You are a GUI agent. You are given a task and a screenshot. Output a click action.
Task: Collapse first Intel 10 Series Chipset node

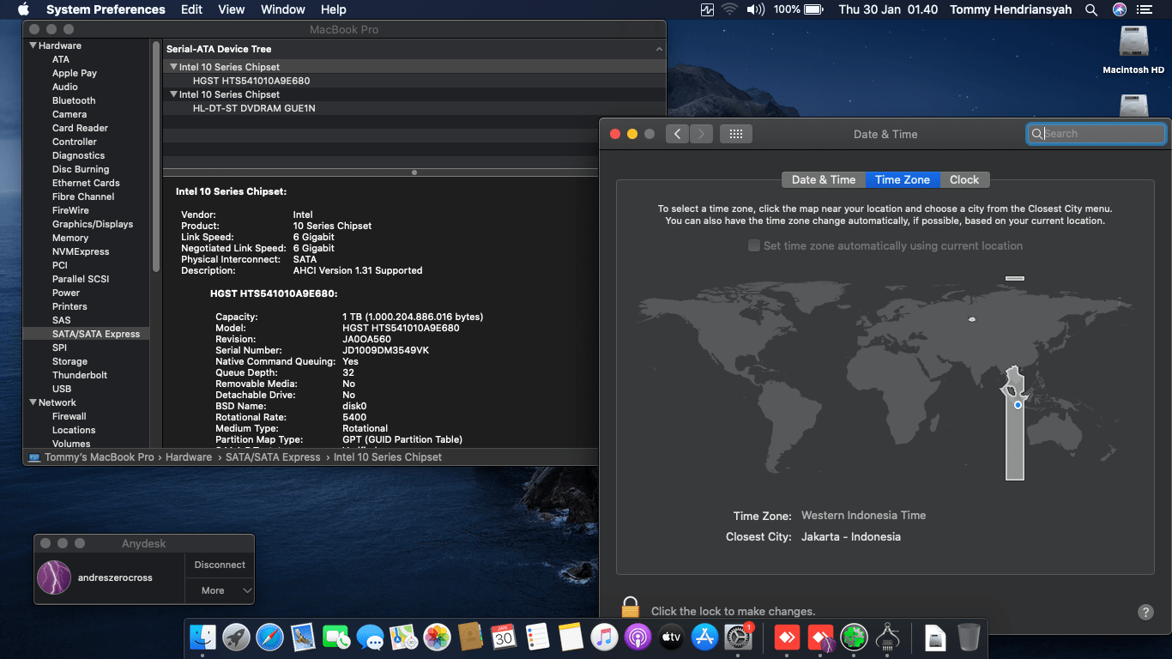[173, 67]
